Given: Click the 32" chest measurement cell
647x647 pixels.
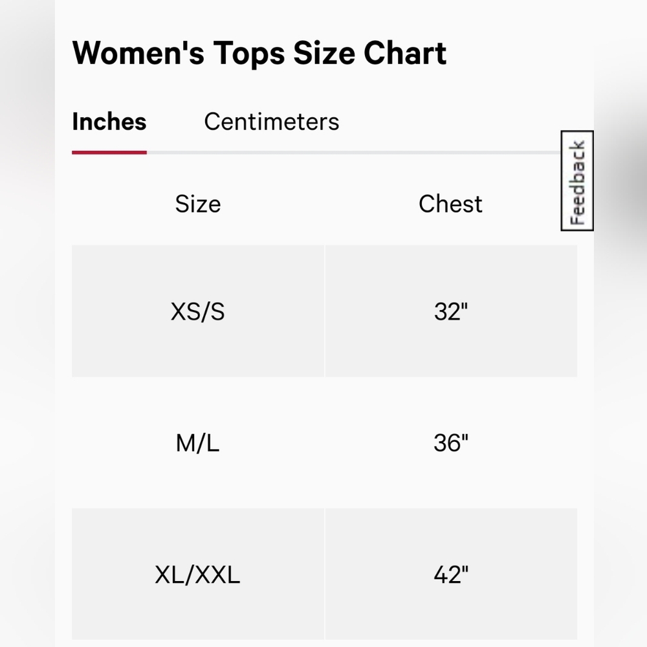Looking at the screenshot, I should (x=451, y=311).
